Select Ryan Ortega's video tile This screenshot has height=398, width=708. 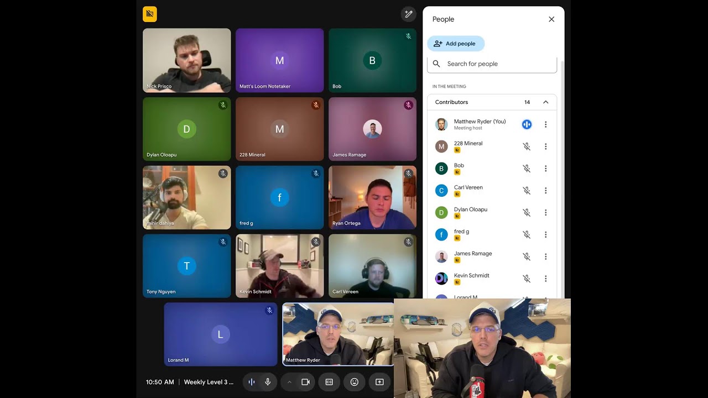tap(372, 197)
